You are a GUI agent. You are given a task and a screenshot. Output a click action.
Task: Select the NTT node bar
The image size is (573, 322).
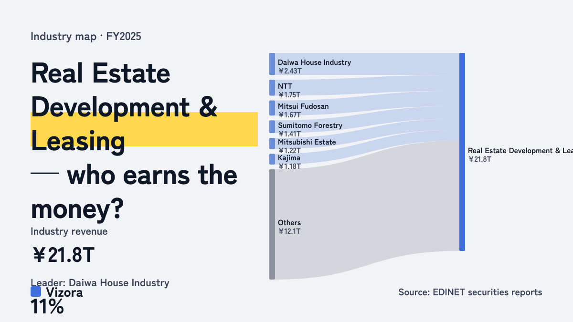click(x=272, y=88)
